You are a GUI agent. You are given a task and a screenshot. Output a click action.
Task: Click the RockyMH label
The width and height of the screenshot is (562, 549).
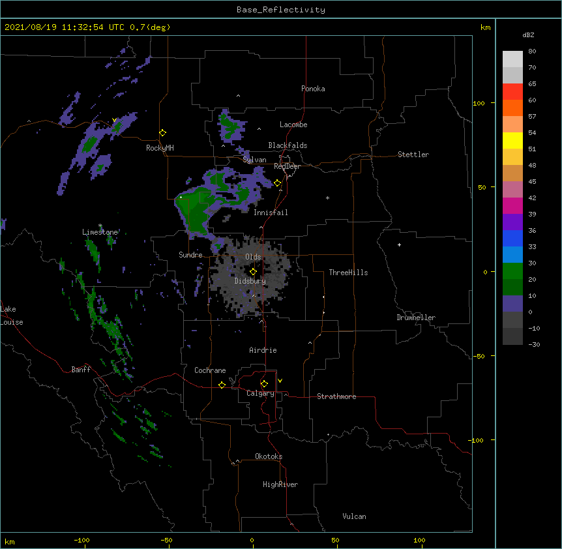point(160,148)
